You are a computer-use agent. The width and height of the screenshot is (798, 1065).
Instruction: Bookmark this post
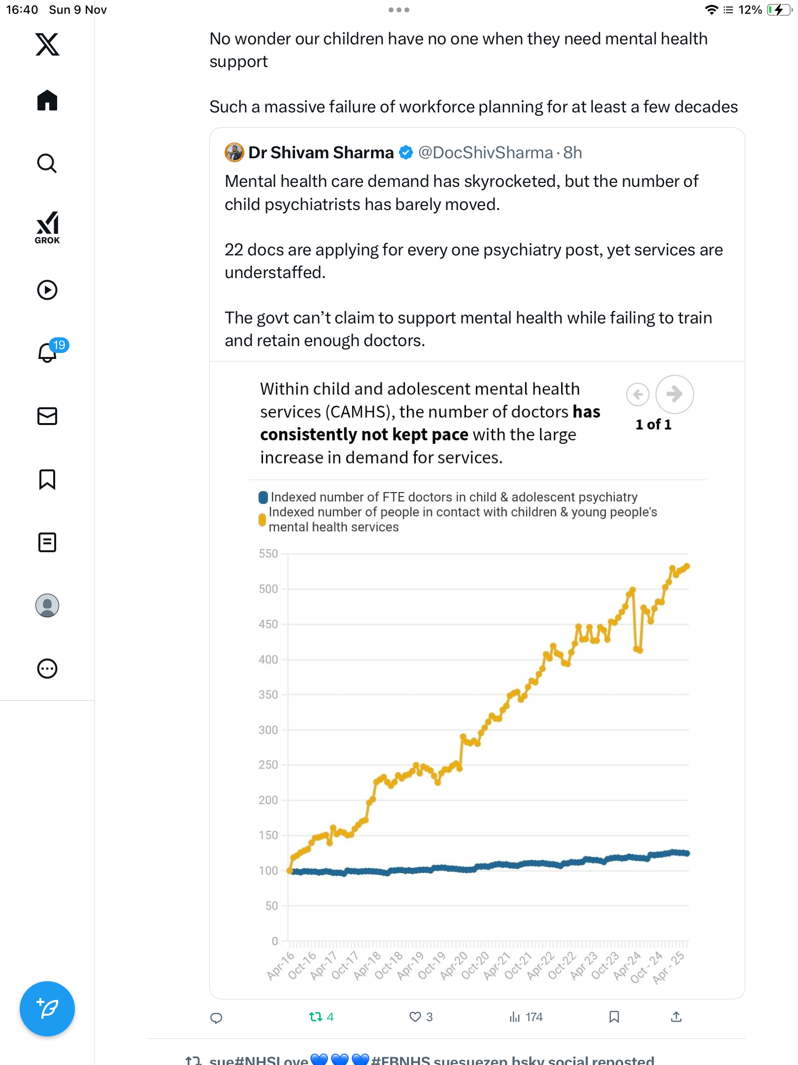pos(614,1017)
